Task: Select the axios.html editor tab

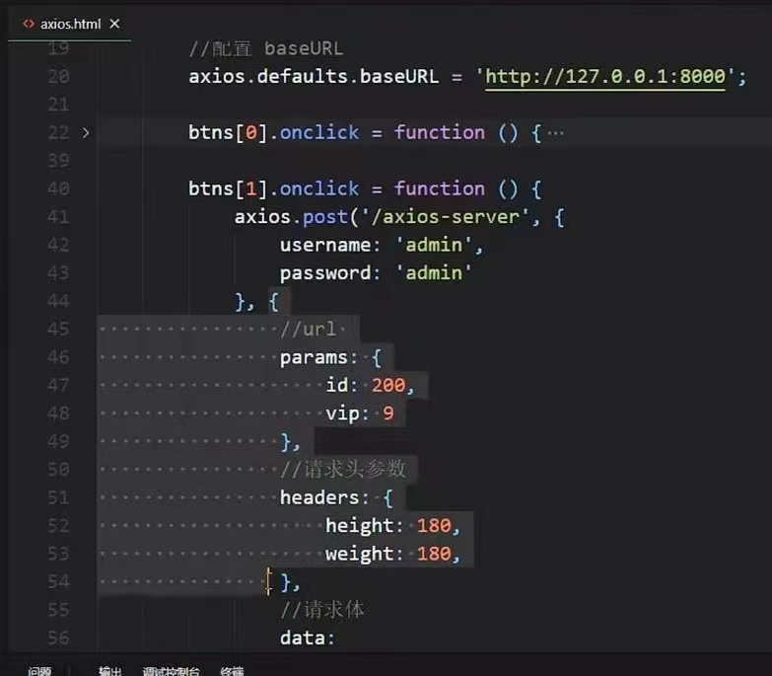Action: pos(69,24)
